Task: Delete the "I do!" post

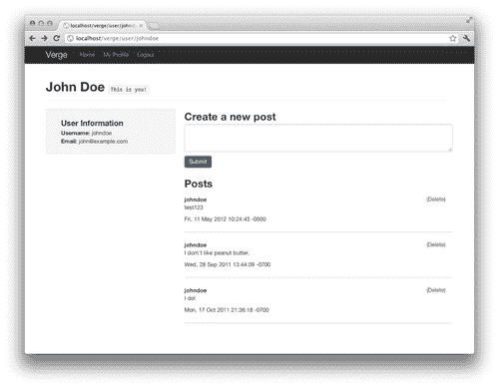Action: 436,290
